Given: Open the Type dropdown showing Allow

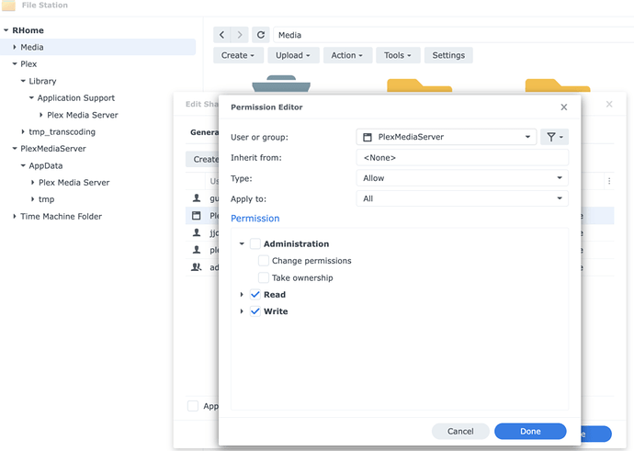Looking at the screenshot, I should click(x=462, y=178).
